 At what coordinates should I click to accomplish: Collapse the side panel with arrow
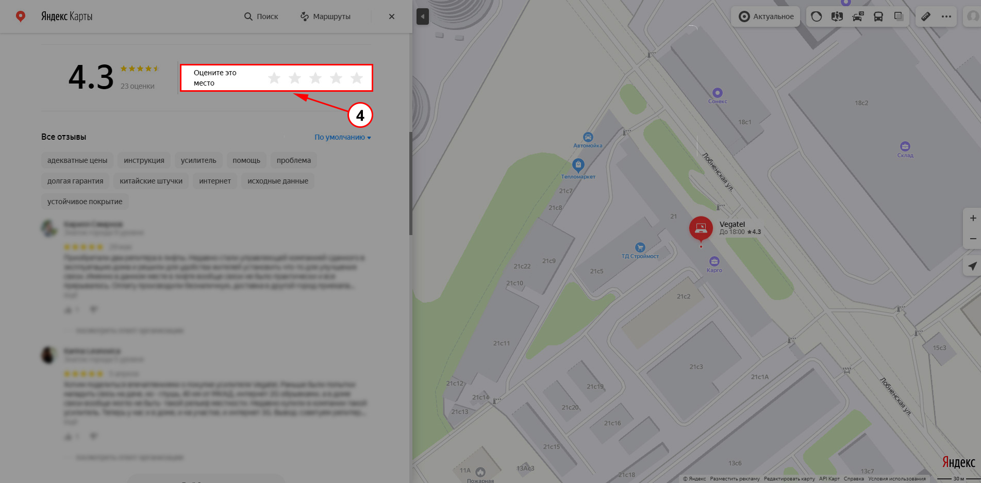tap(423, 16)
